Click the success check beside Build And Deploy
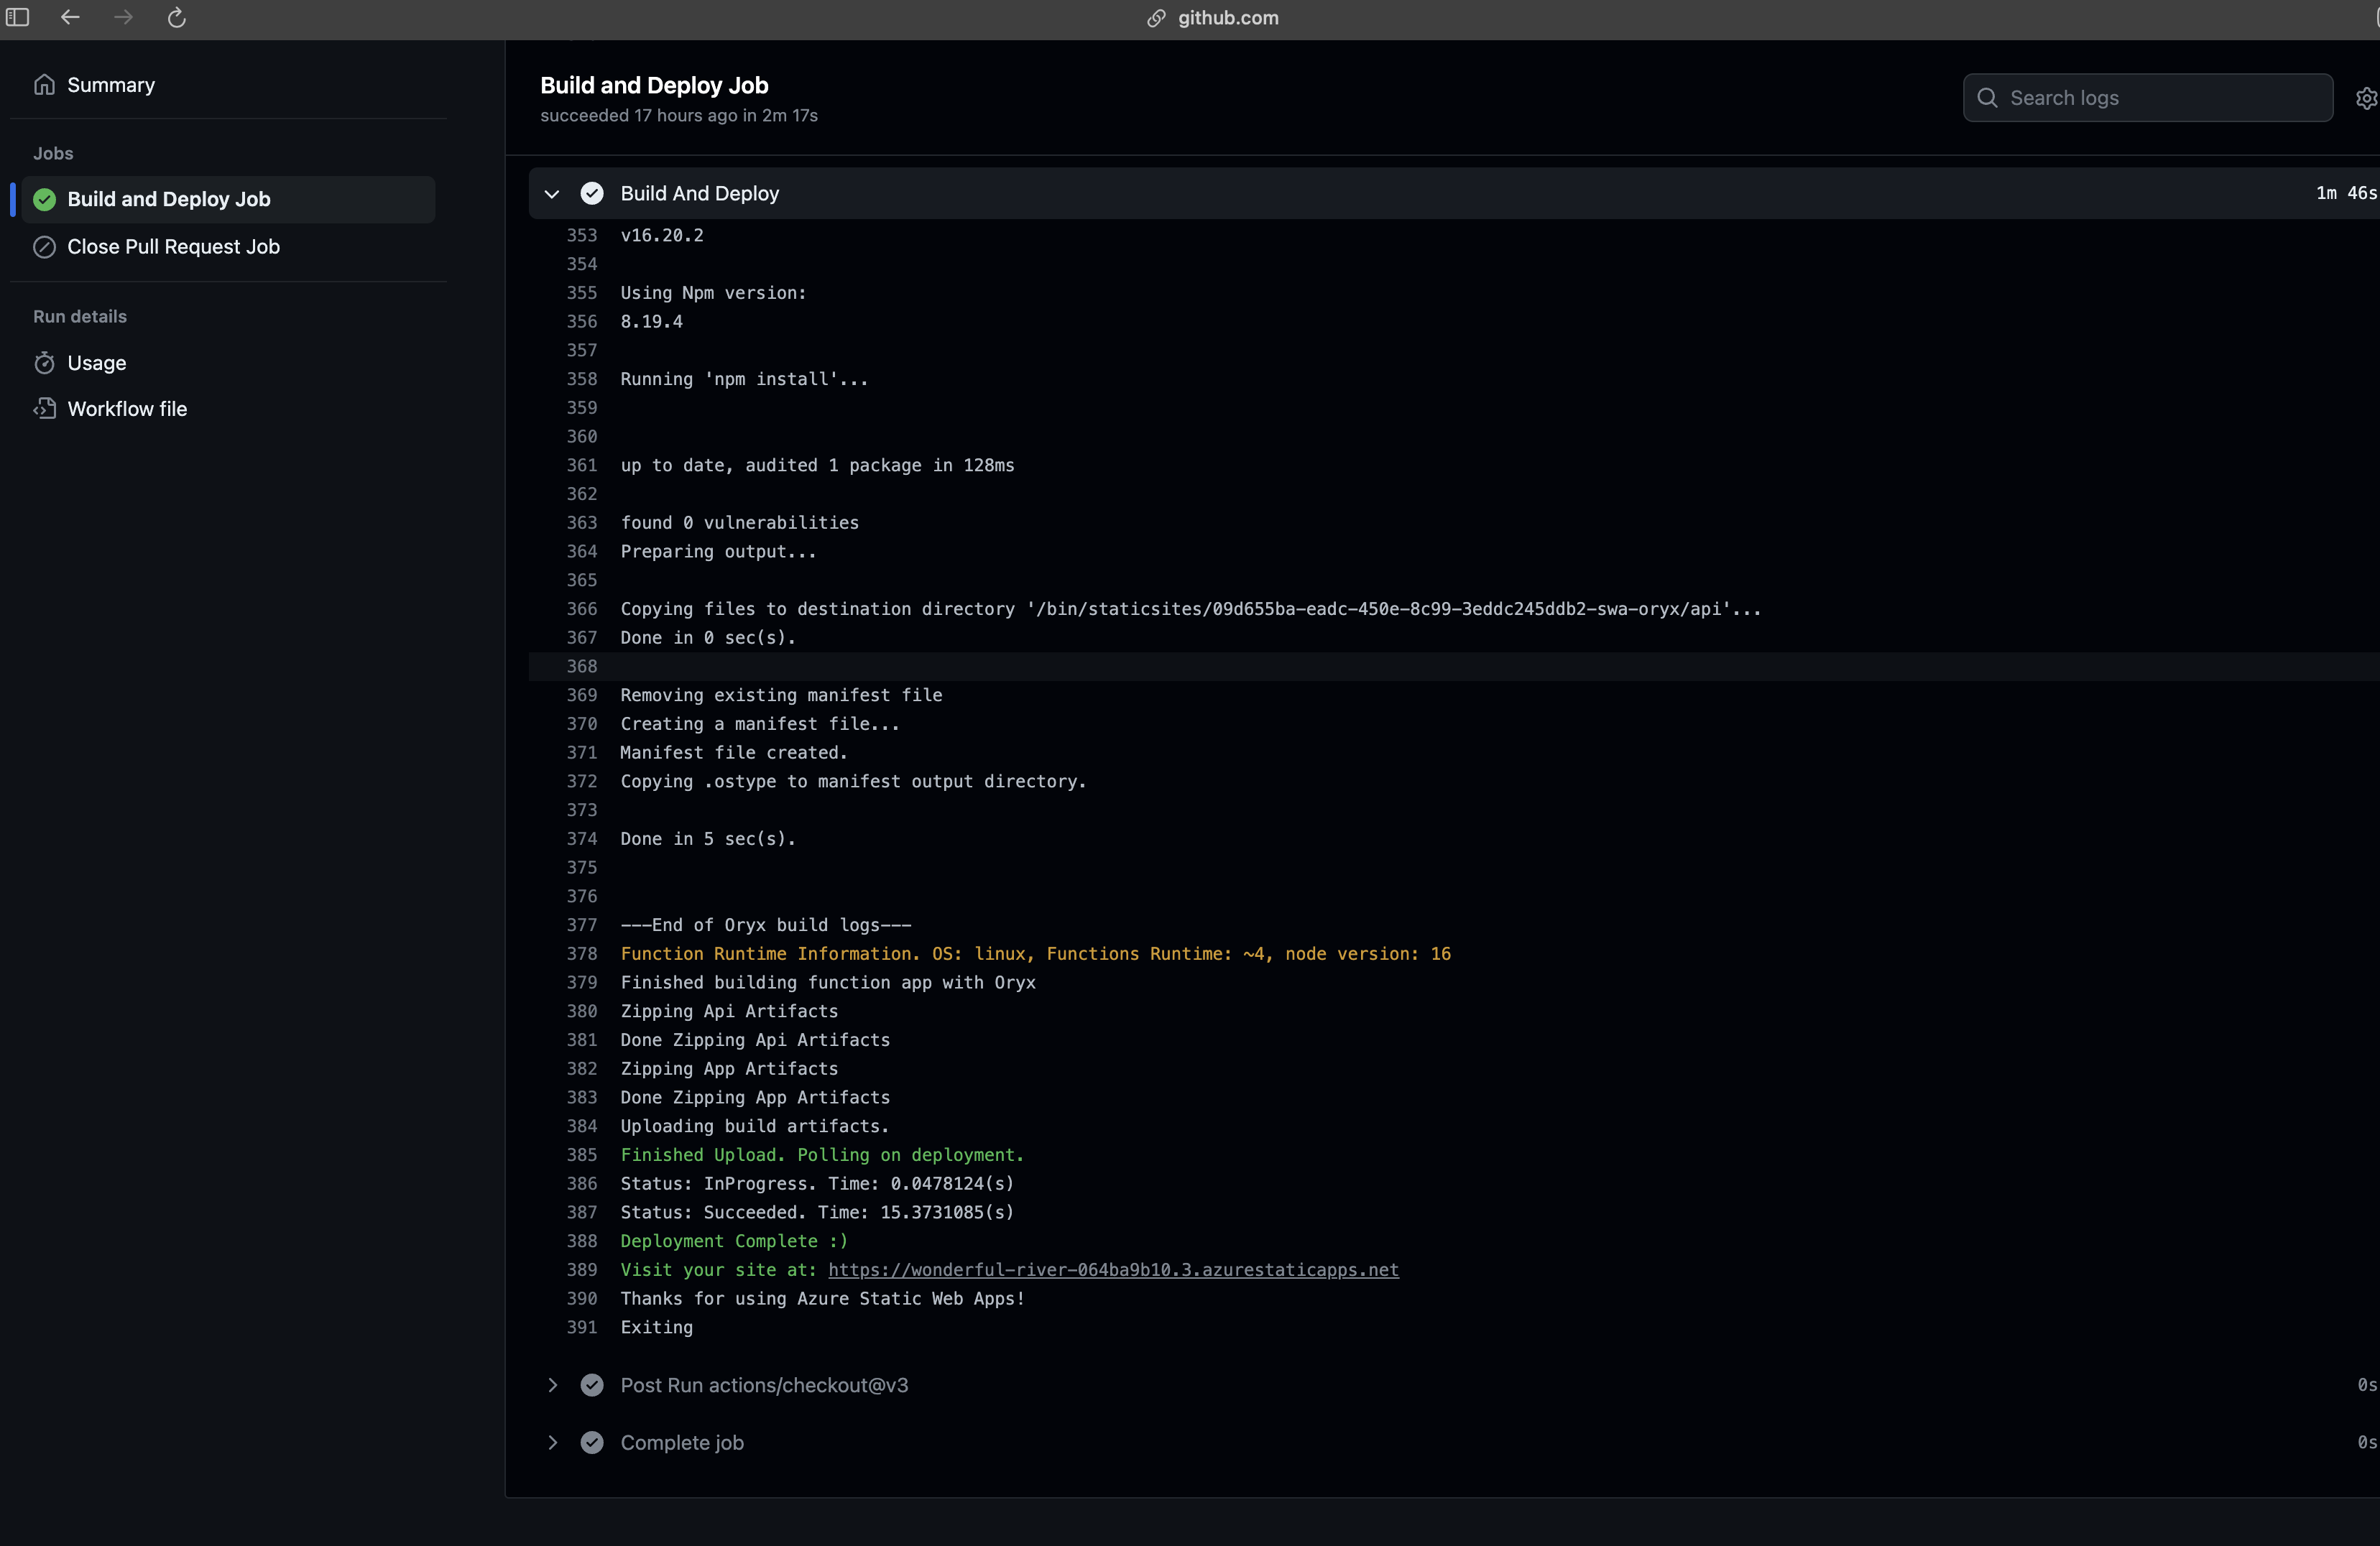The image size is (2380, 1546). [x=592, y=193]
